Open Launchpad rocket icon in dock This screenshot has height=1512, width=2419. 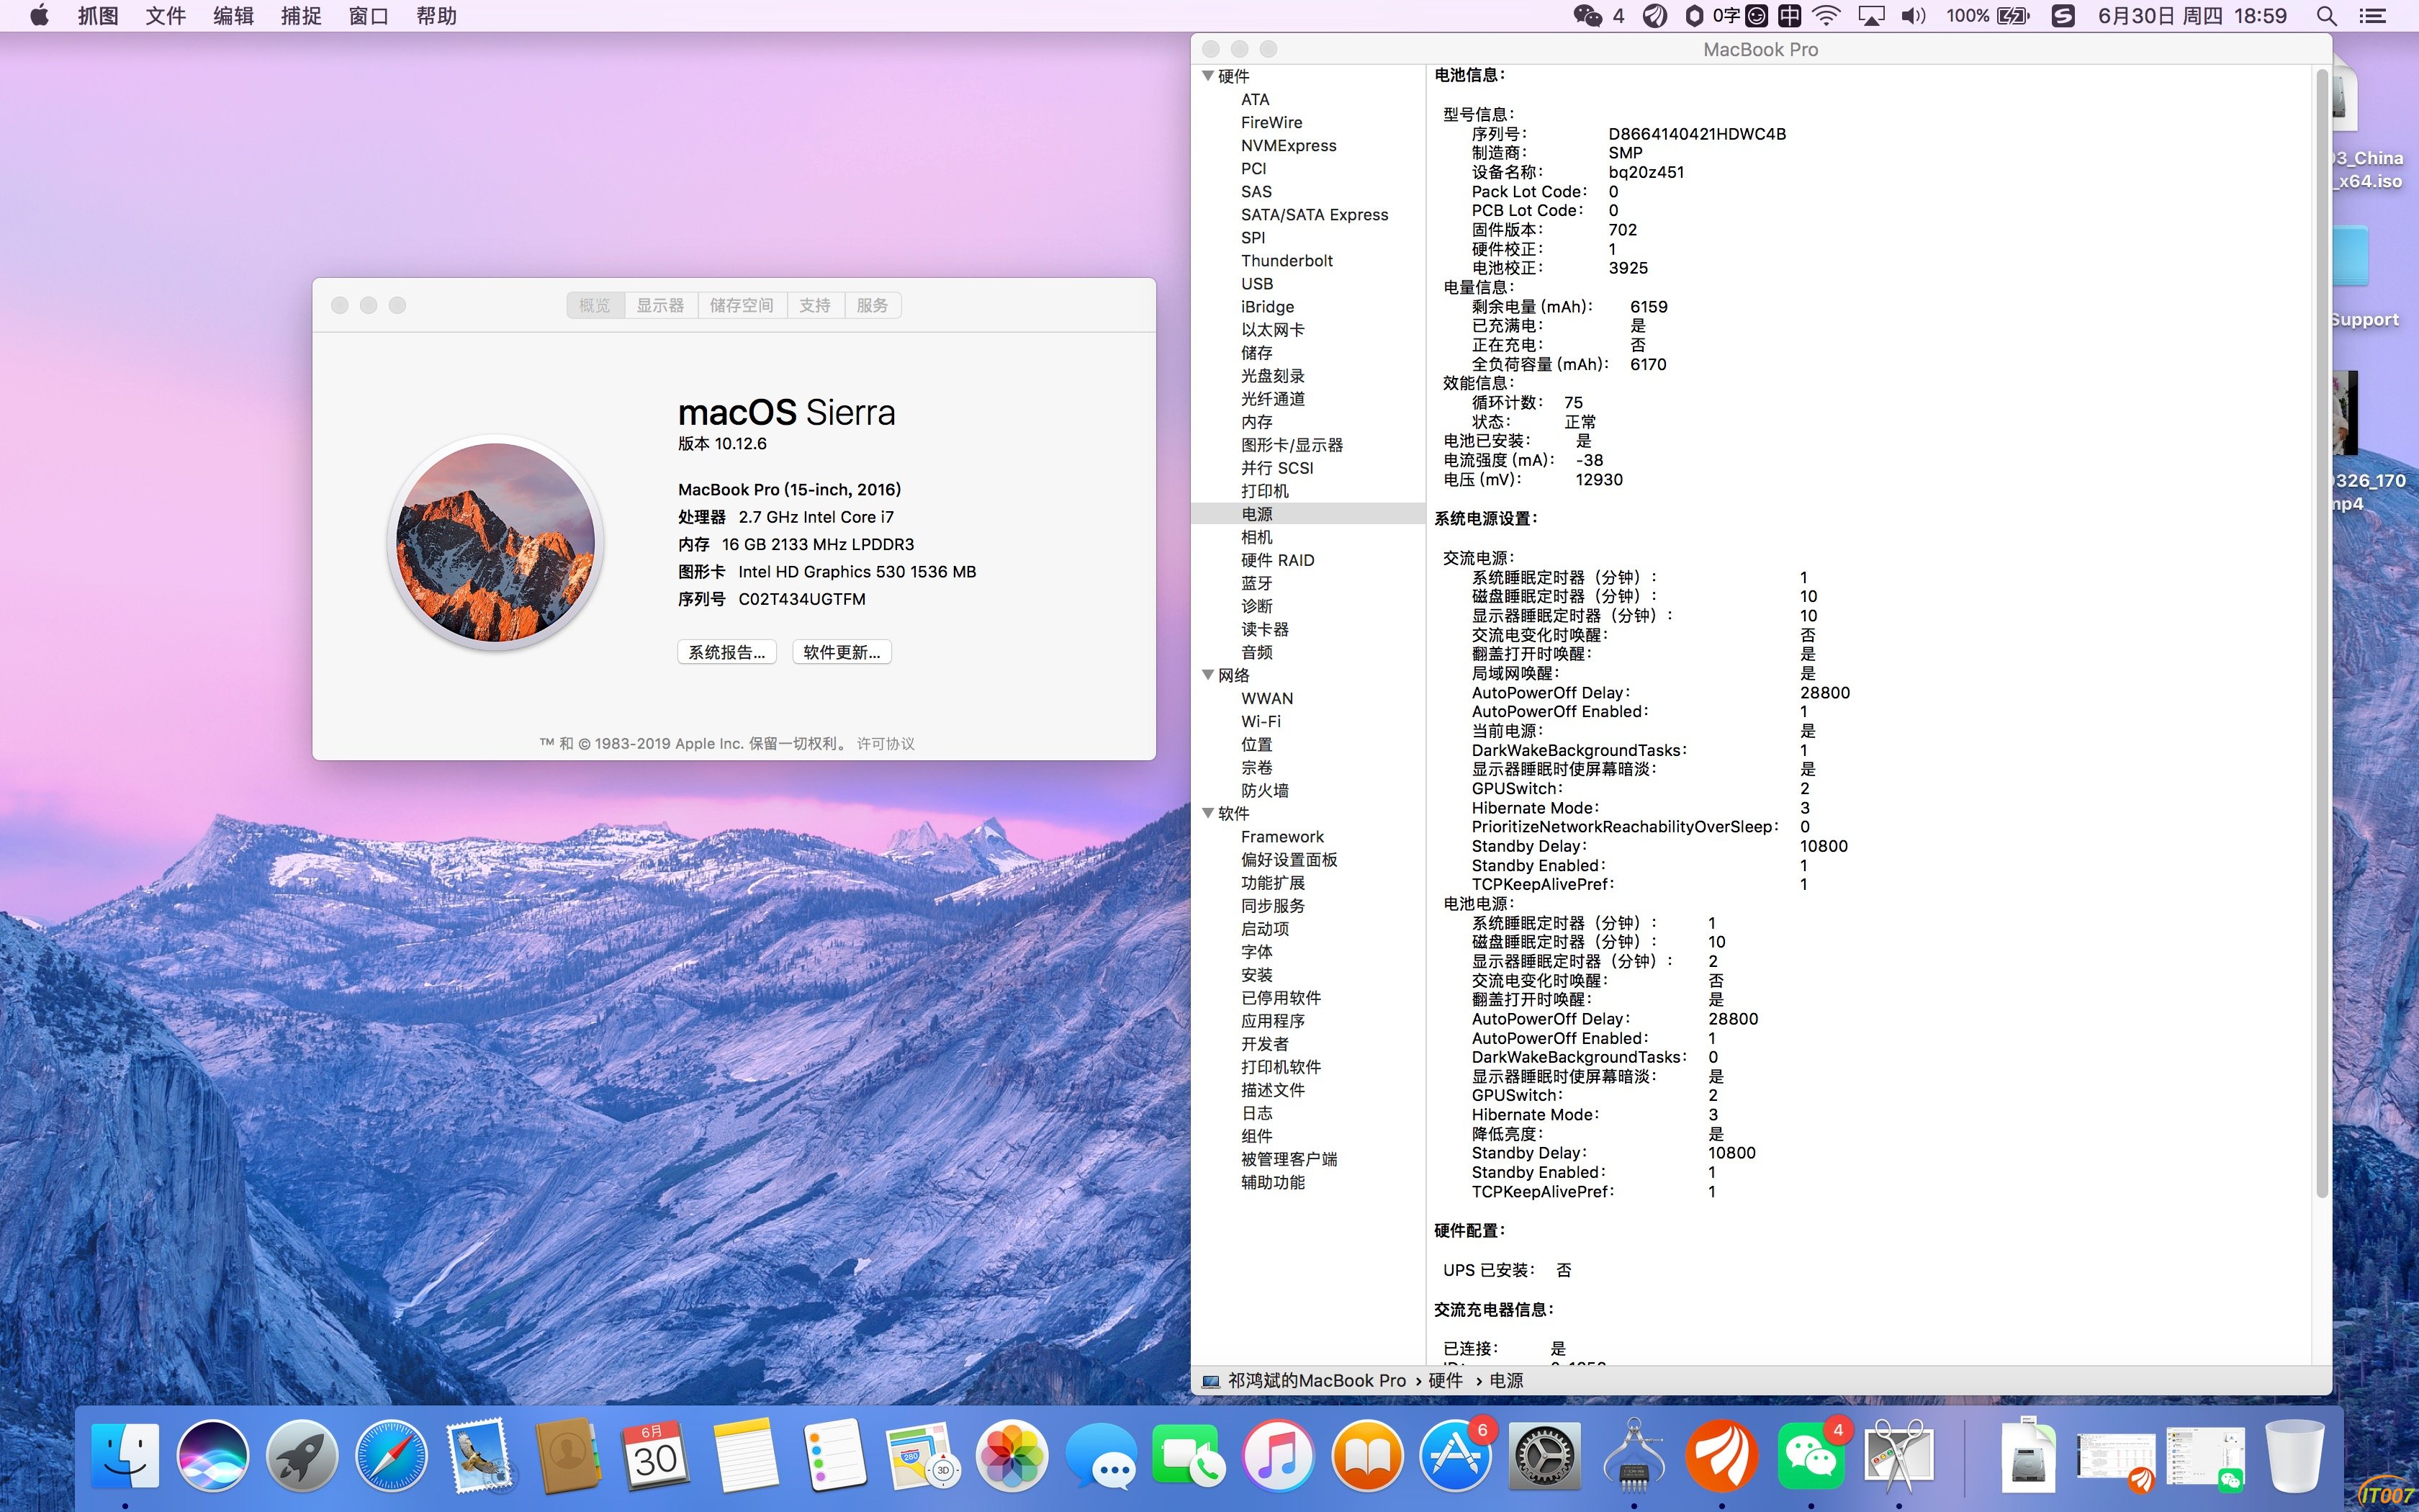(302, 1455)
